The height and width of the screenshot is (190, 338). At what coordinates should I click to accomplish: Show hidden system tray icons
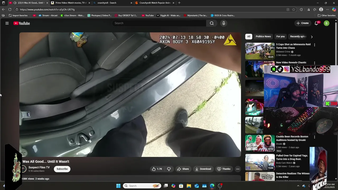[298, 186]
